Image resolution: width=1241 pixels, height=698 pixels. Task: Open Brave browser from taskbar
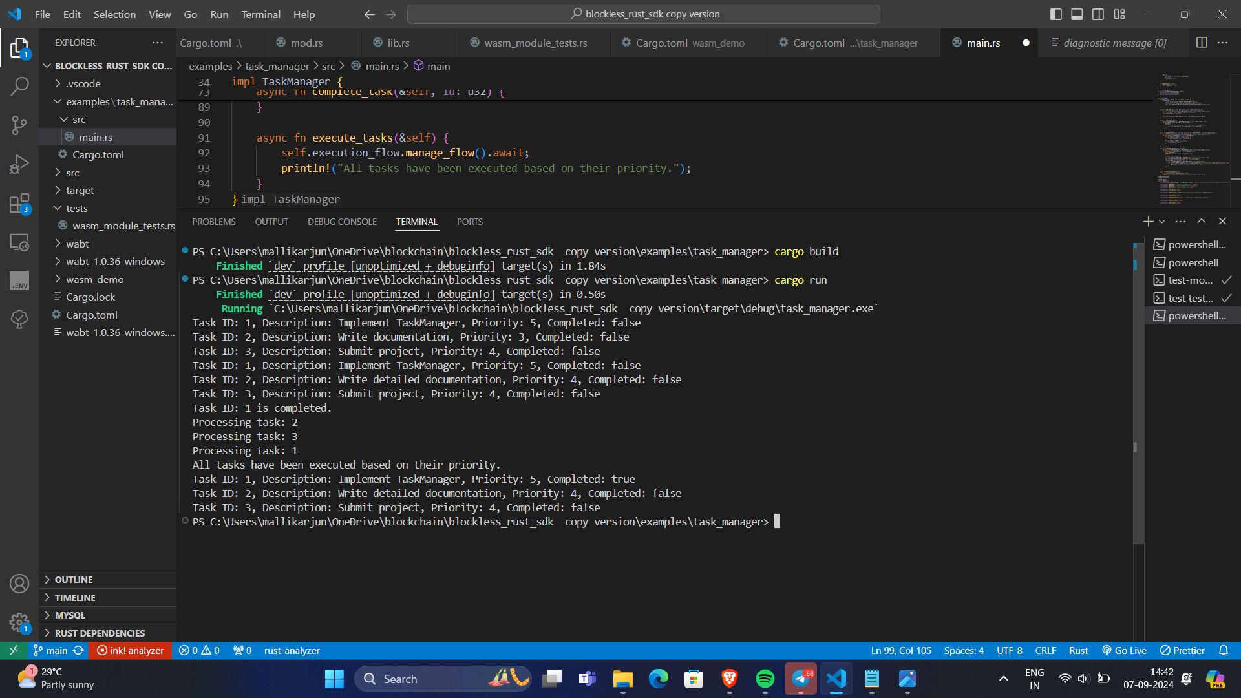[x=729, y=679]
